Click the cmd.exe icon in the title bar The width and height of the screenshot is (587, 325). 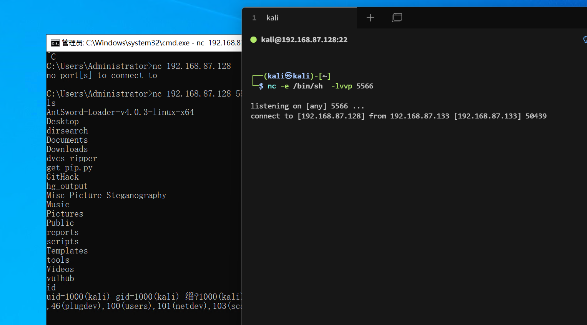55,43
